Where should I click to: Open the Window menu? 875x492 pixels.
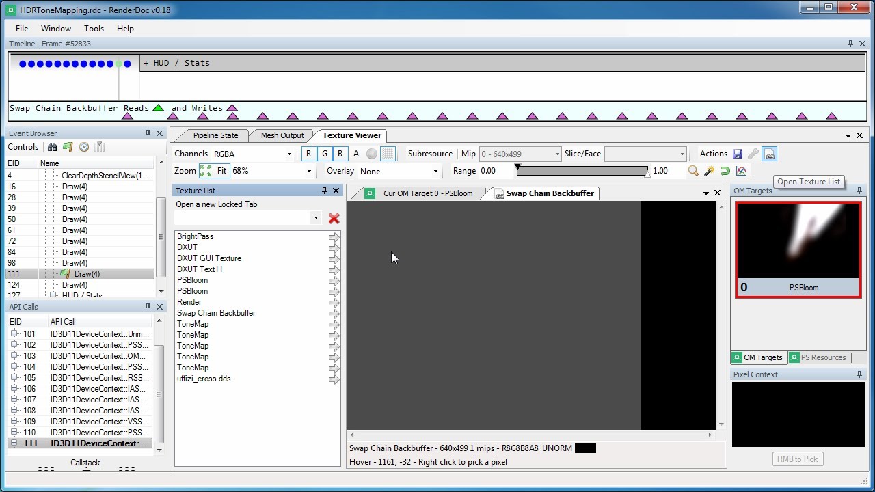56,29
